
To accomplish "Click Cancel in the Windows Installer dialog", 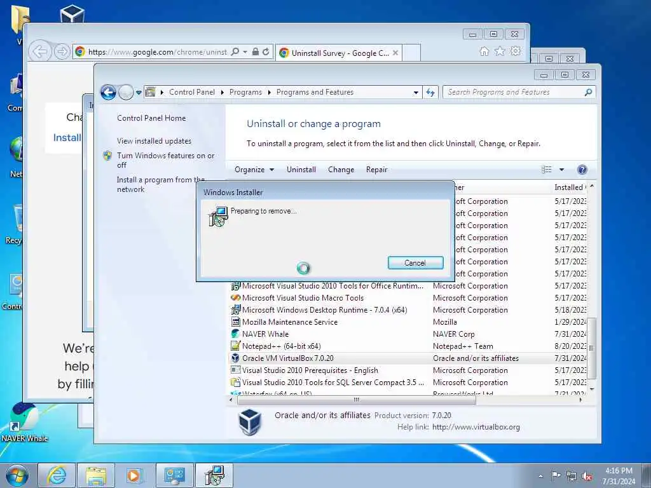I will 415,262.
